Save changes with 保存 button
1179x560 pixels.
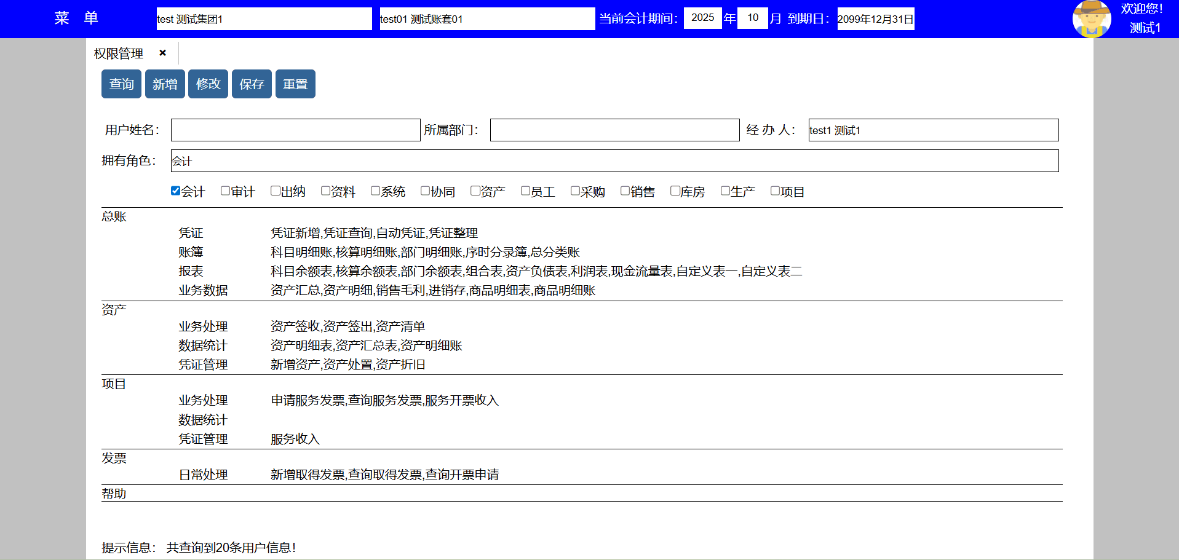click(252, 84)
